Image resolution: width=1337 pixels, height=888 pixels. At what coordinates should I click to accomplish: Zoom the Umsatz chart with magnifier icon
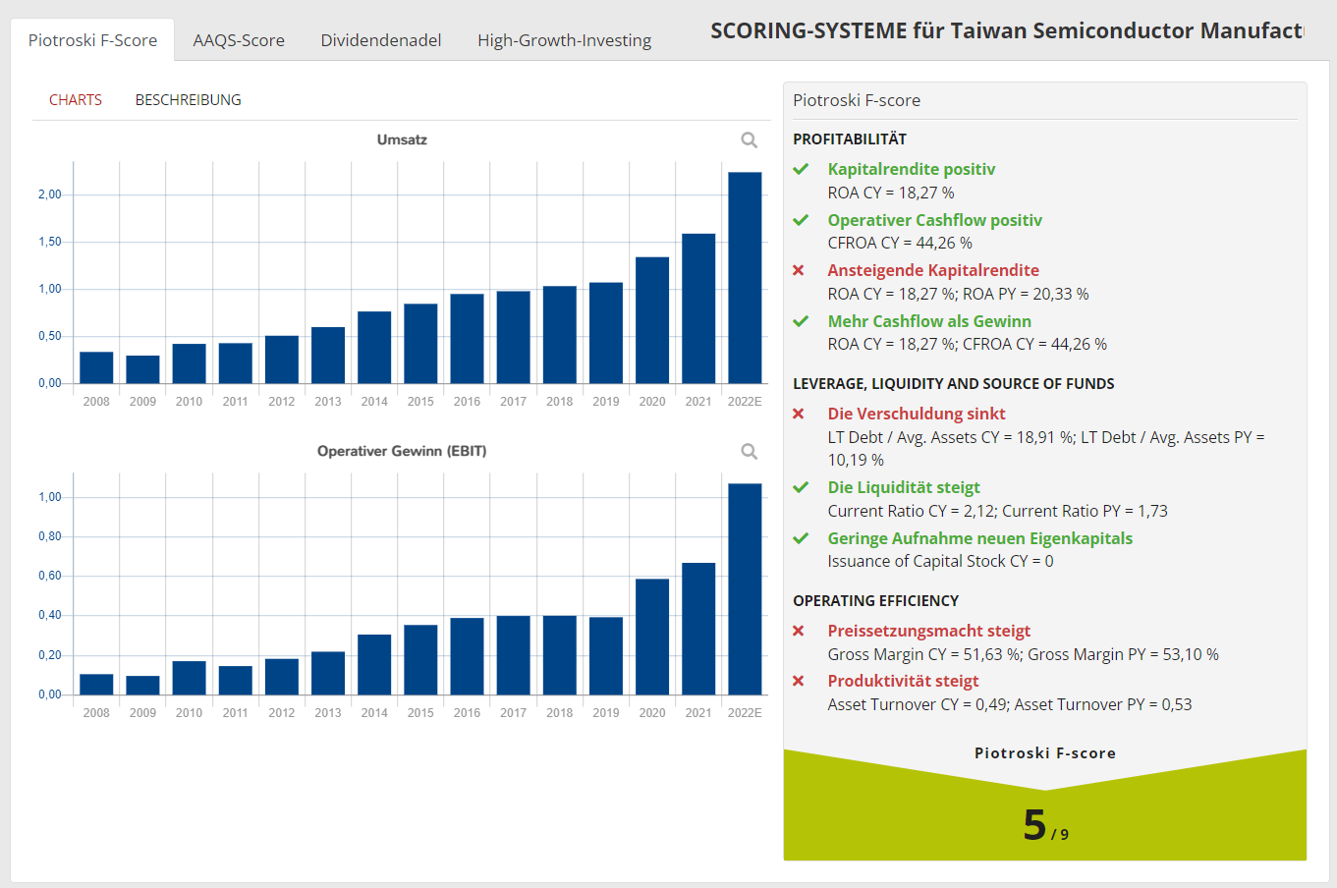coord(750,140)
